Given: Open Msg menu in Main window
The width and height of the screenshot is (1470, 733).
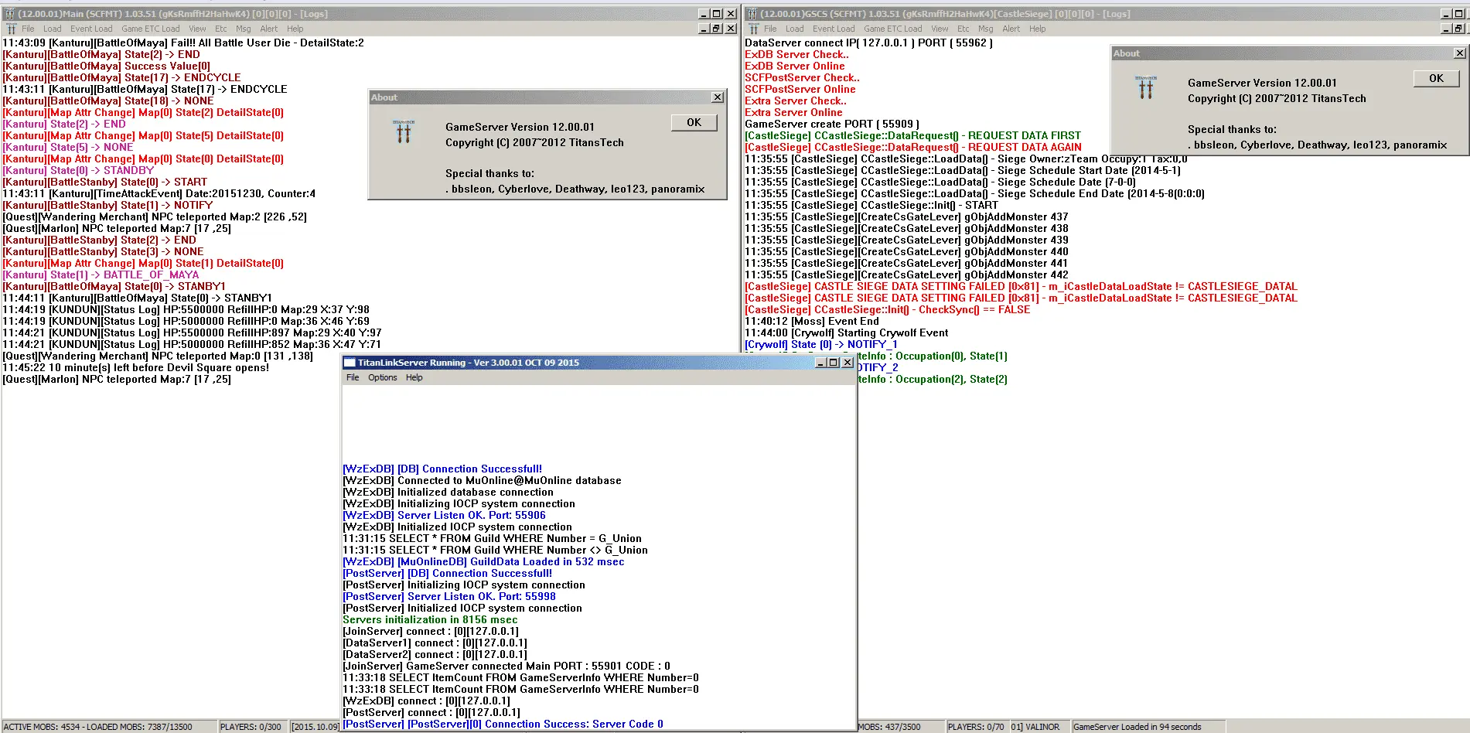Looking at the screenshot, I should click(x=244, y=29).
